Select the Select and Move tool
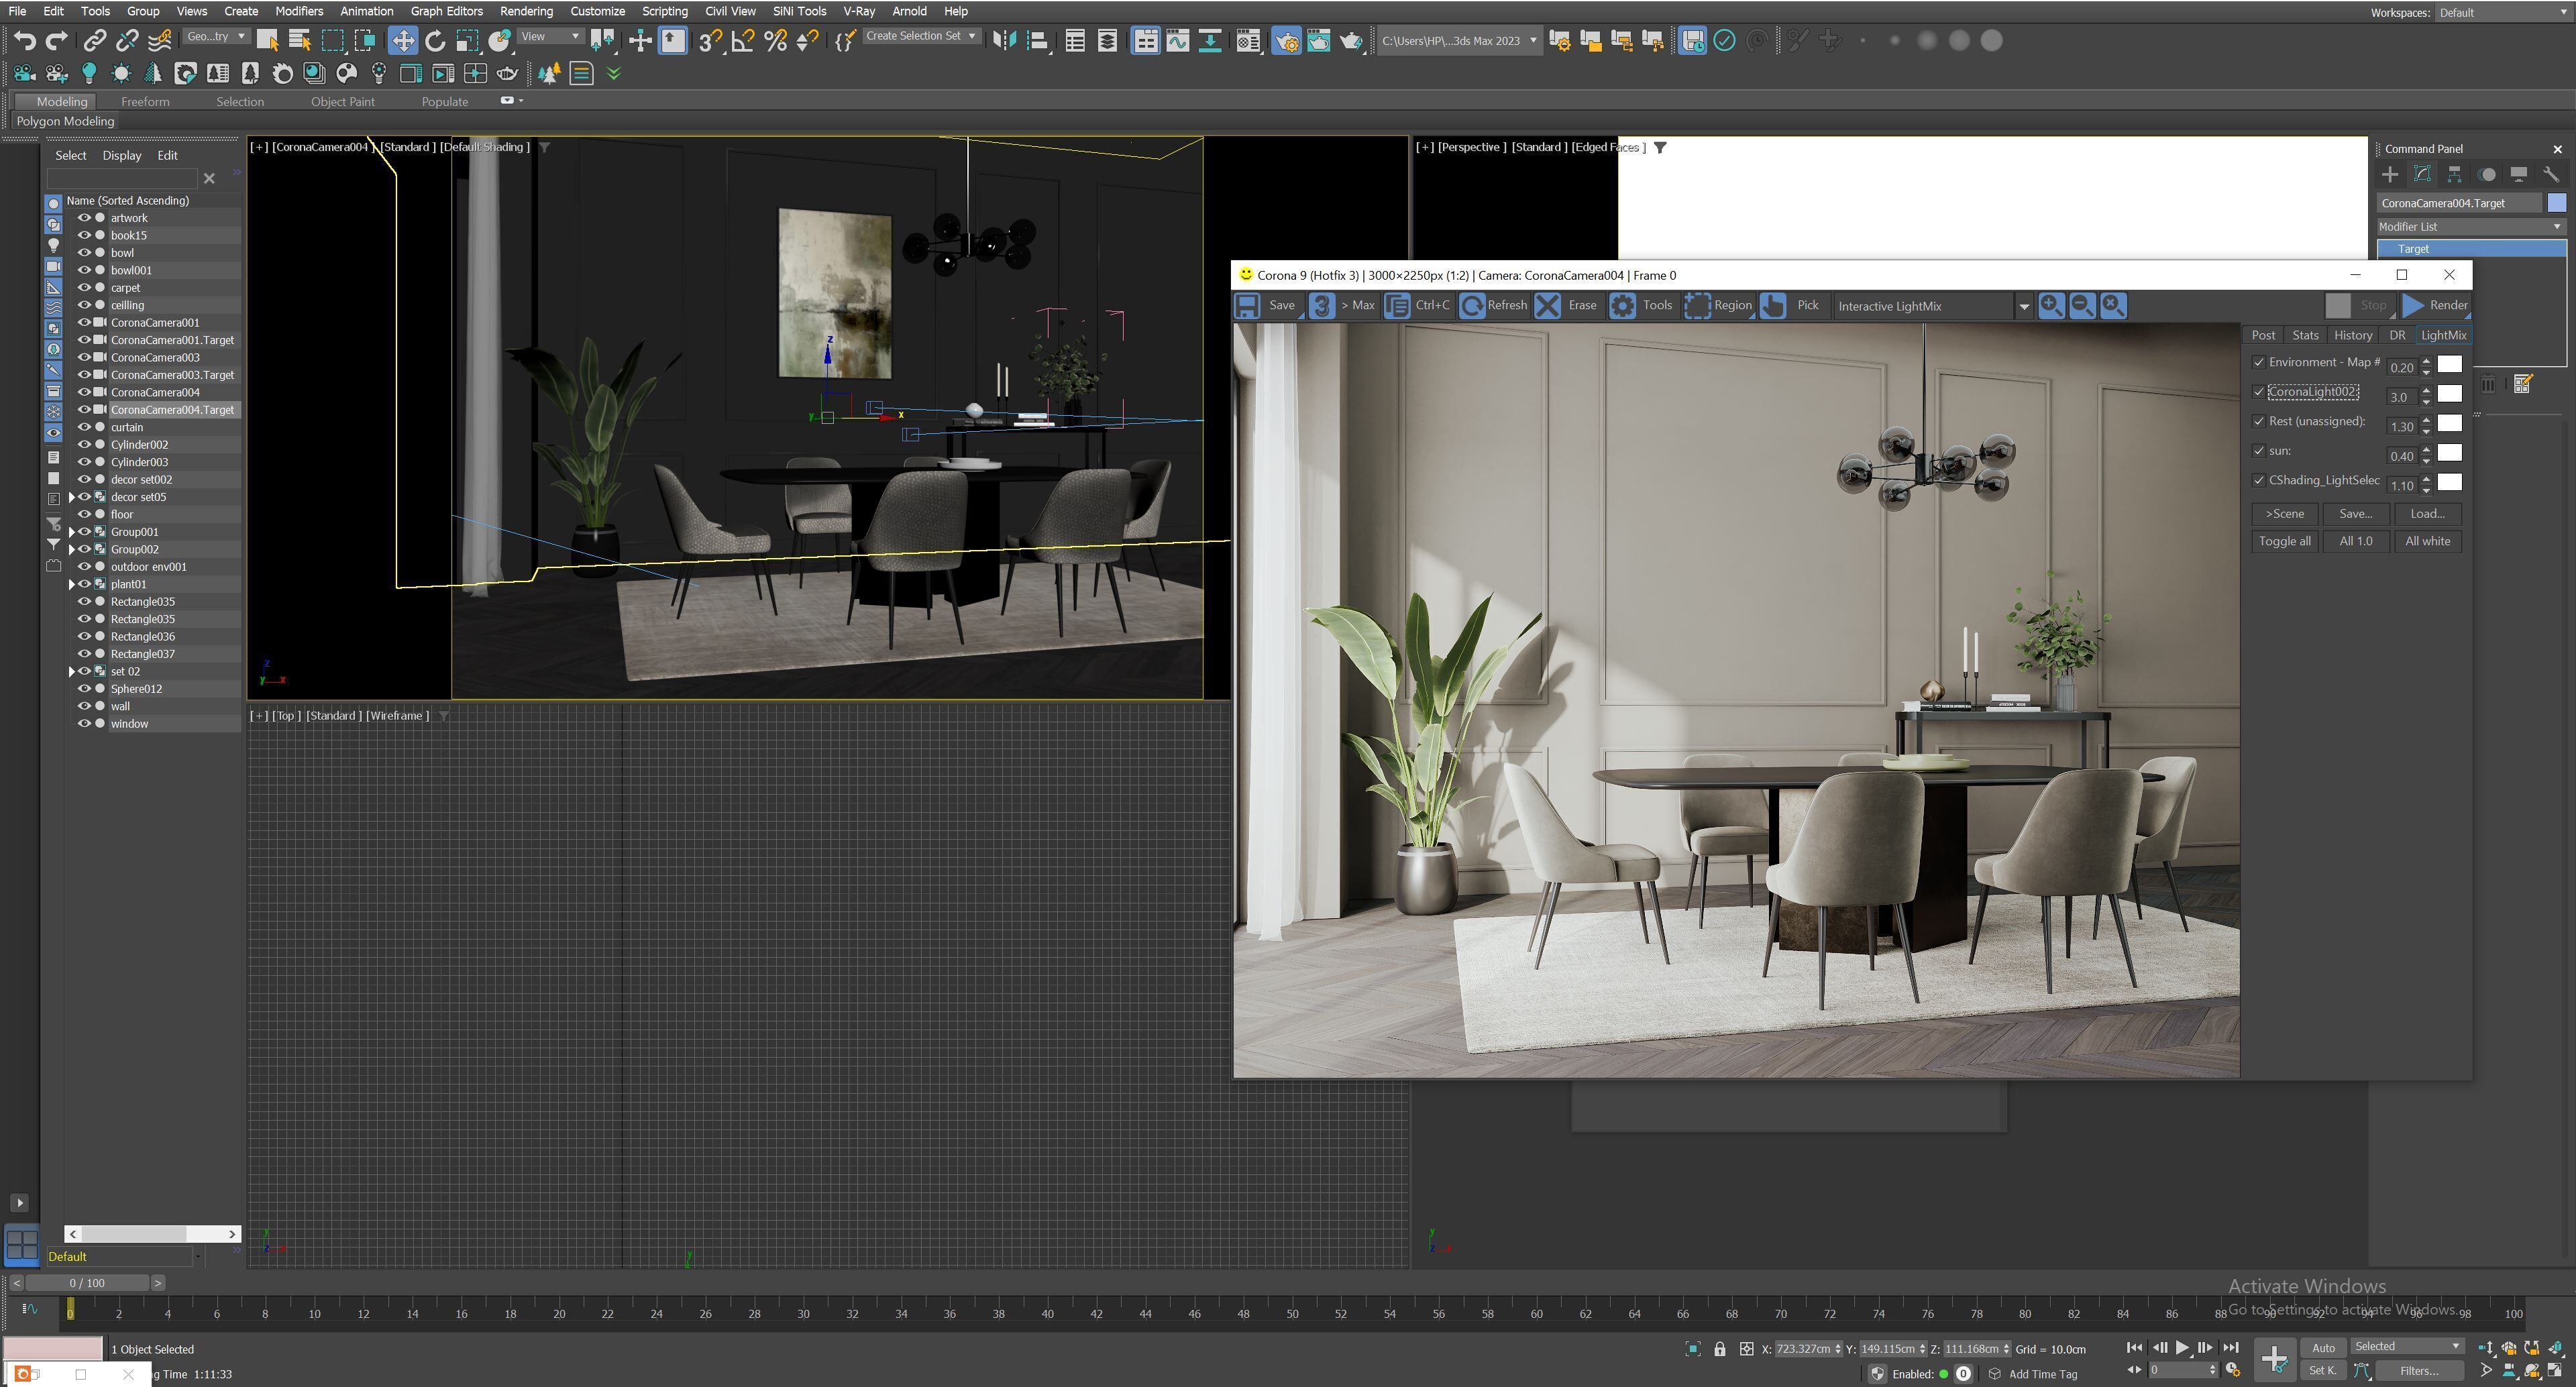This screenshot has width=2576, height=1387. [x=403, y=40]
